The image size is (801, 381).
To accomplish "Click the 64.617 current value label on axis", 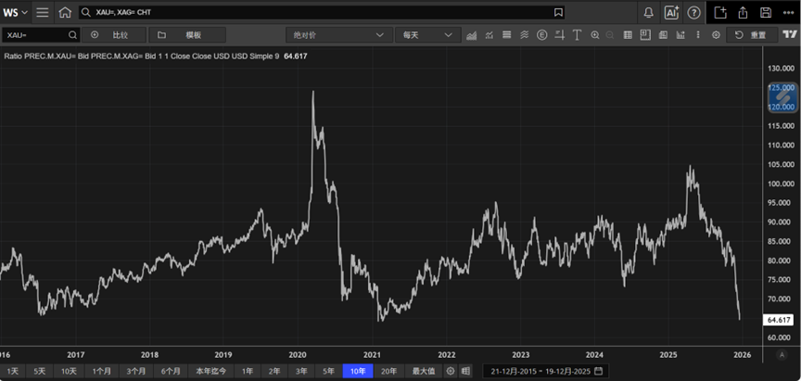I will point(778,320).
